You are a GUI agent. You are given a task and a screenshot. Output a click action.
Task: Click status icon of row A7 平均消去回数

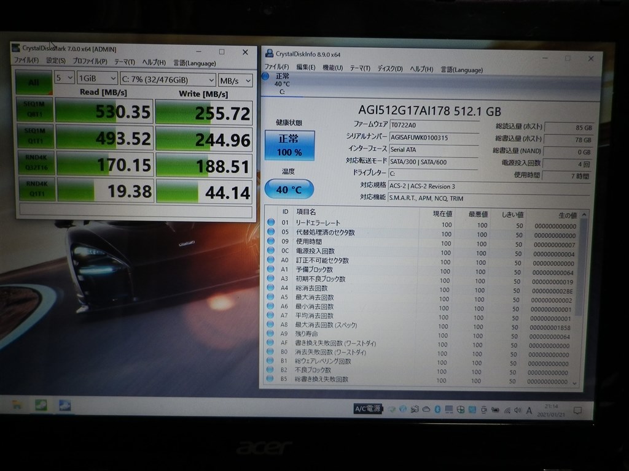[270, 315]
